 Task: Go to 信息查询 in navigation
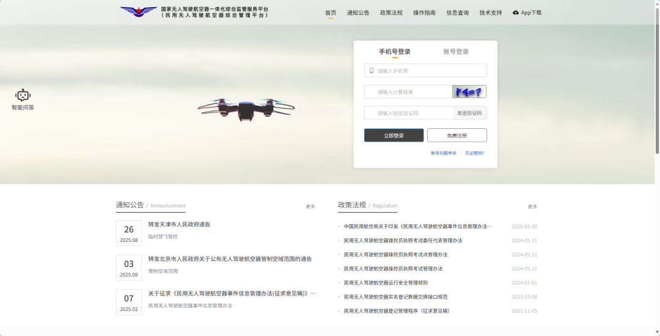[x=457, y=13]
